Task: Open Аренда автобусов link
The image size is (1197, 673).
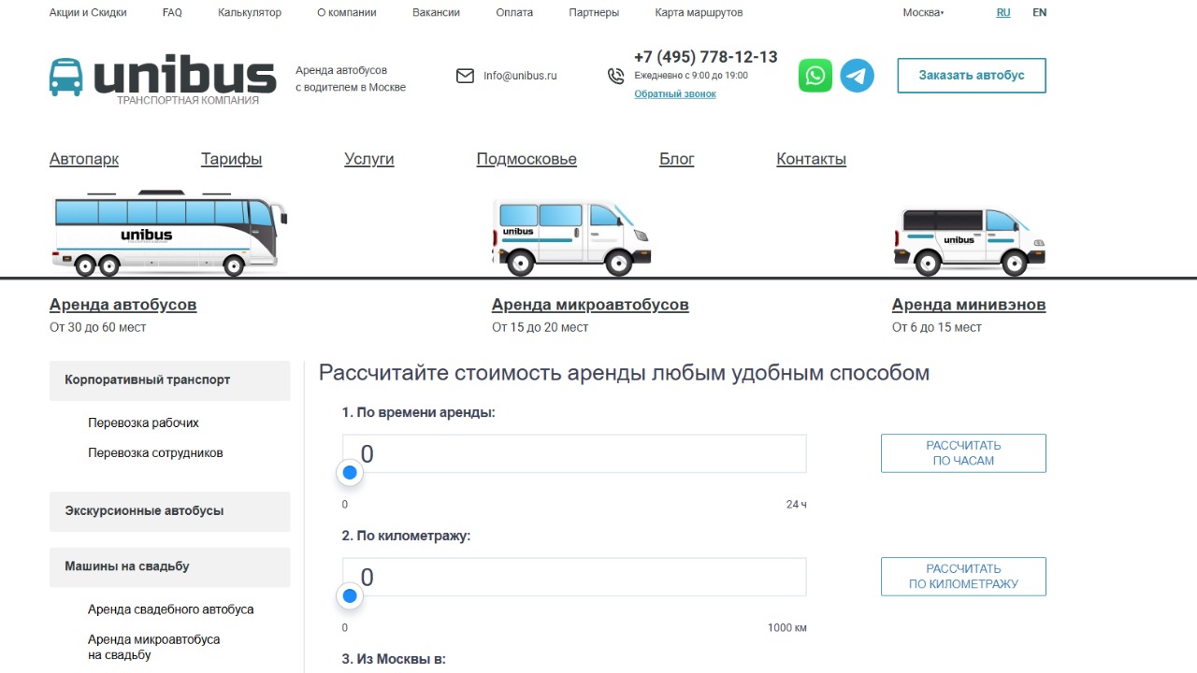Action: [123, 305]
